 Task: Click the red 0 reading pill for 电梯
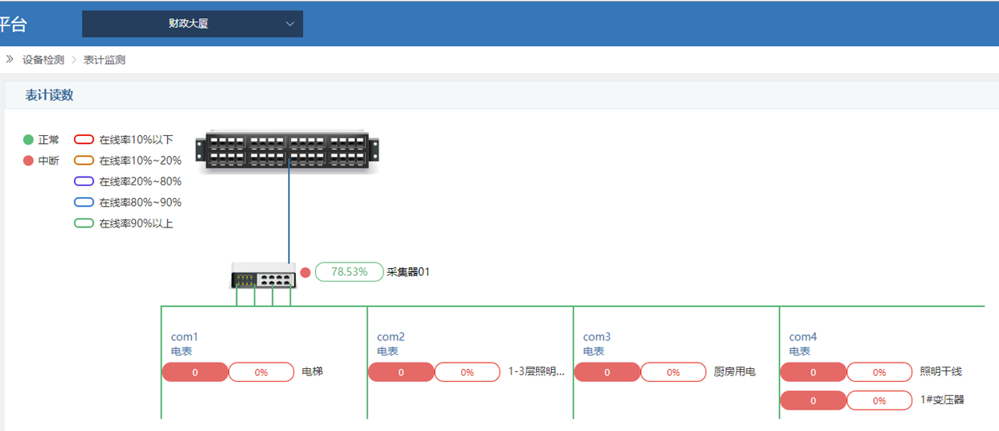click(195, 372)
